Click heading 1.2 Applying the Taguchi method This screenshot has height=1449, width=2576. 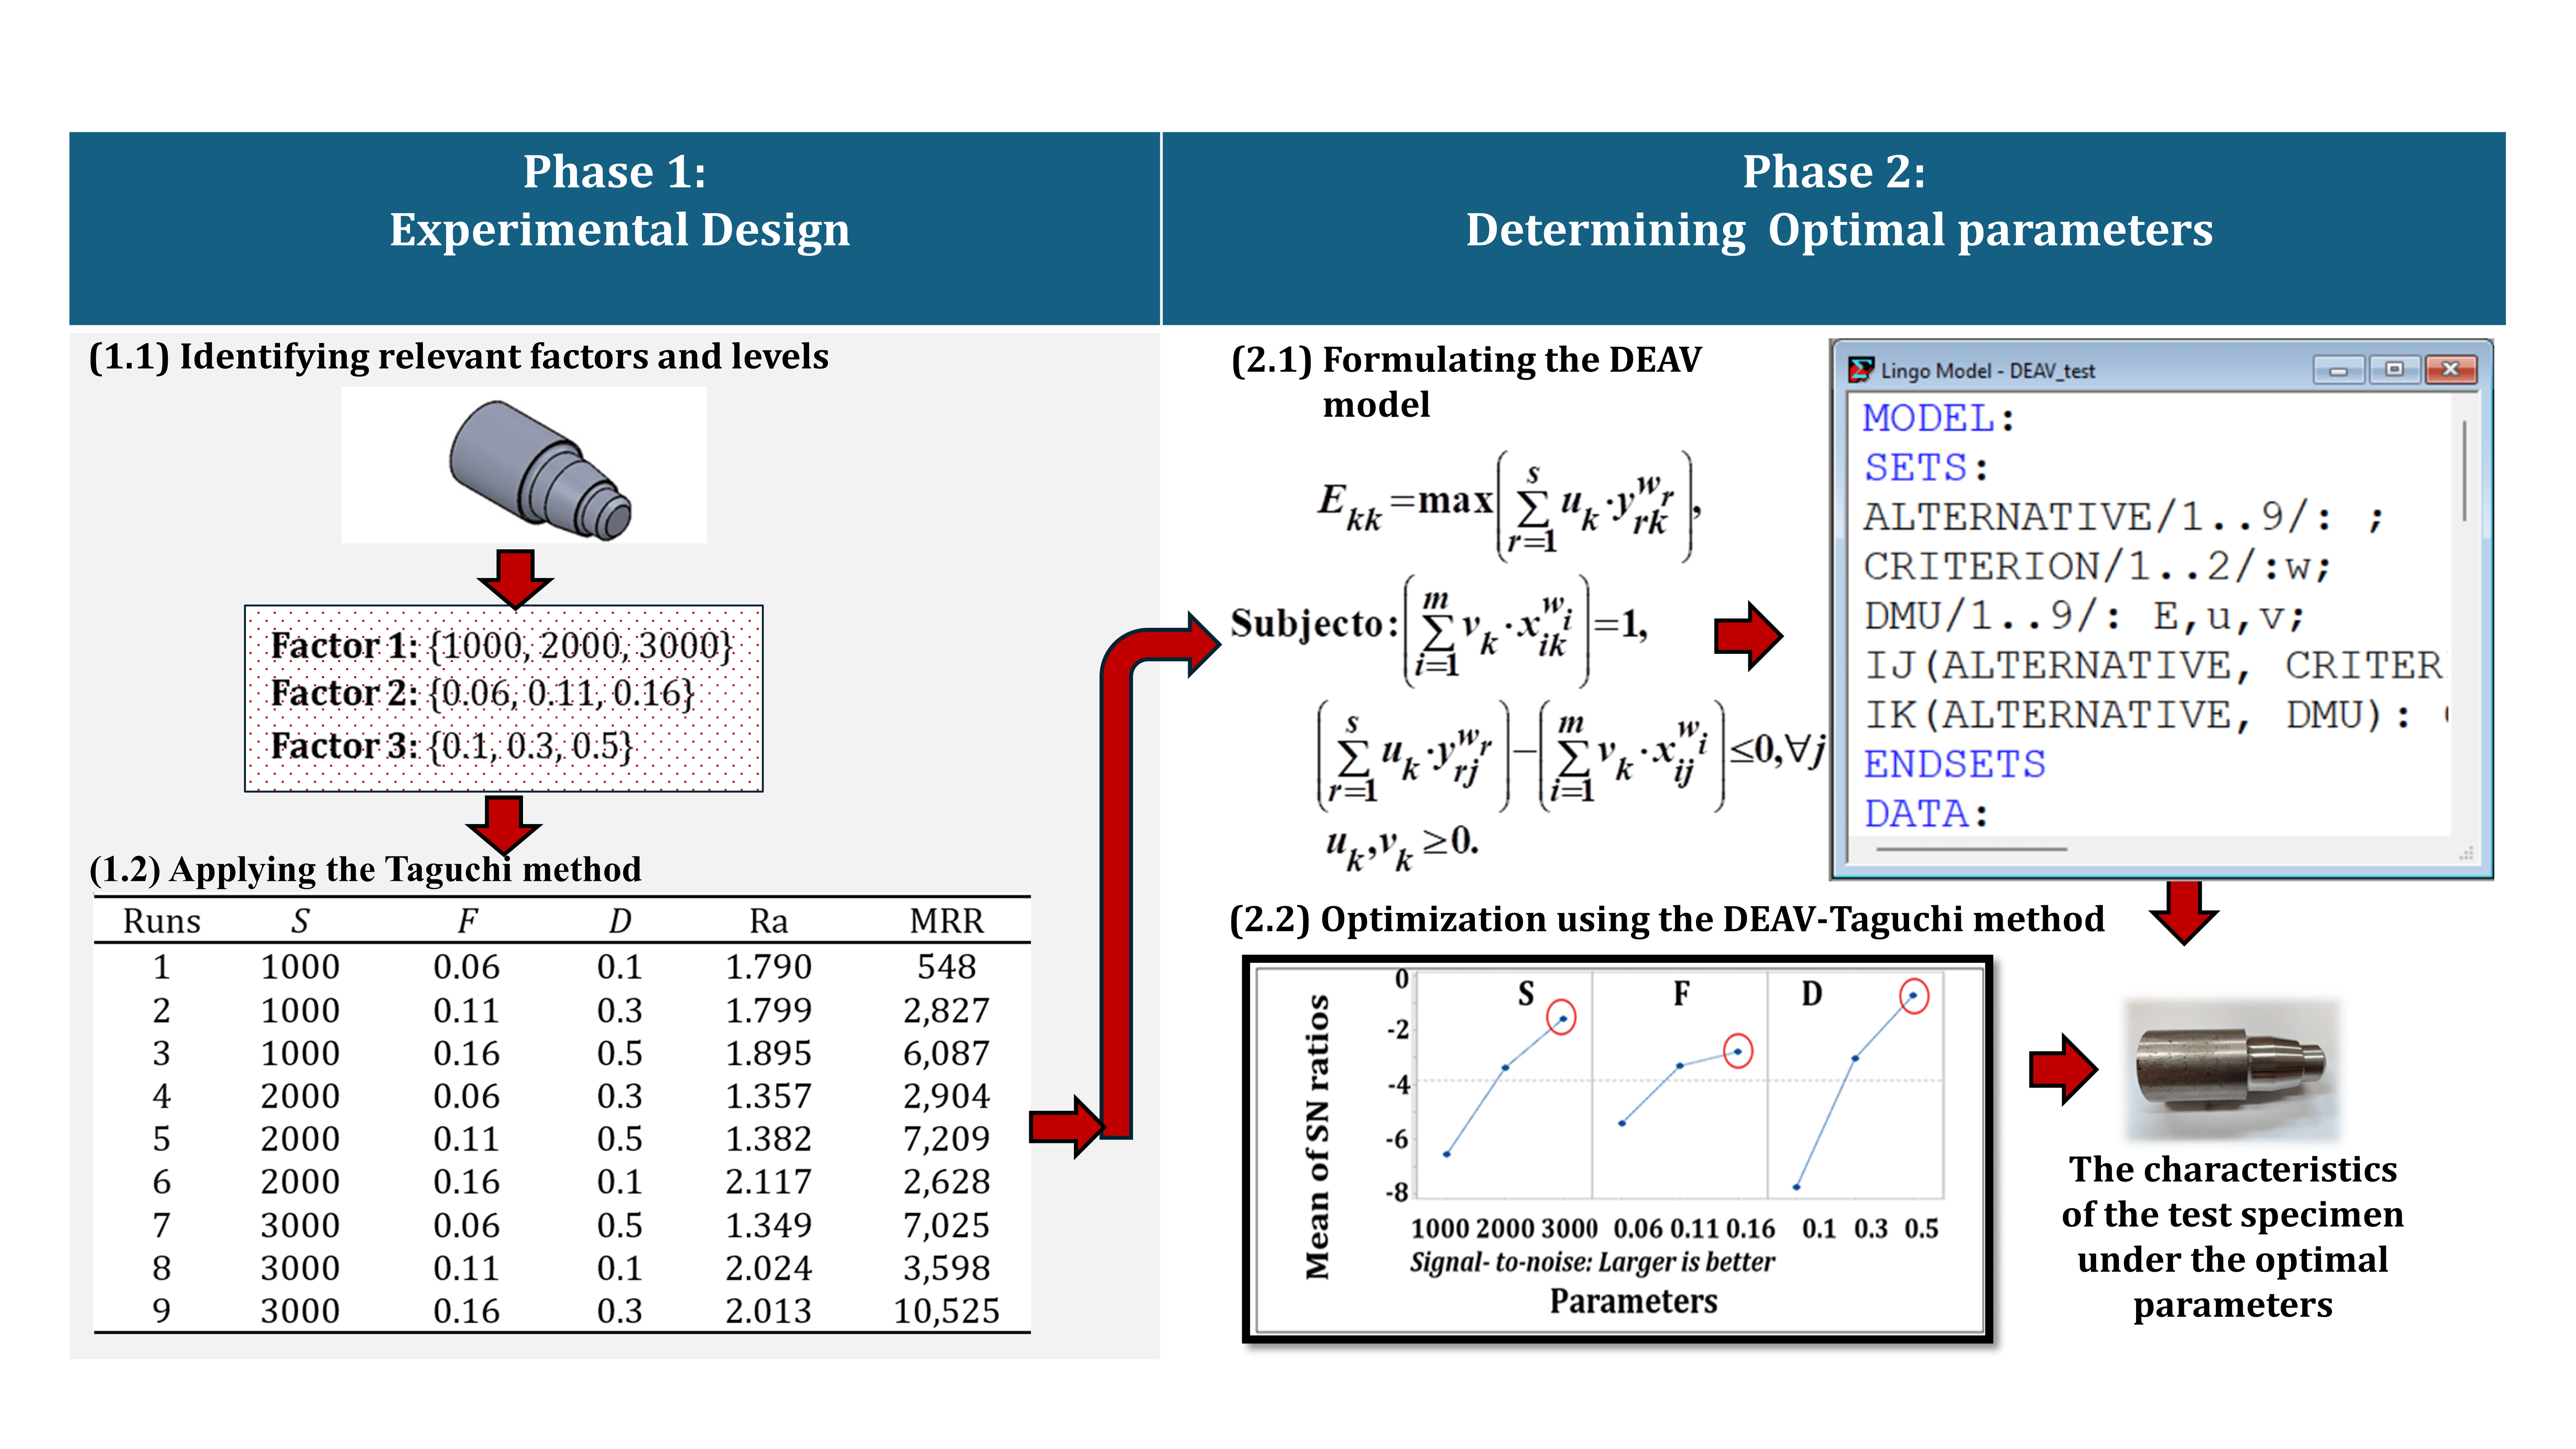365,869
